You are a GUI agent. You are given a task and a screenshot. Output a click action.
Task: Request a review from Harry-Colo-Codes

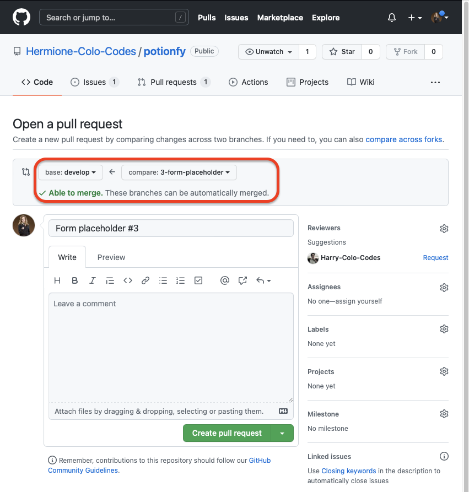pos(435,258)
